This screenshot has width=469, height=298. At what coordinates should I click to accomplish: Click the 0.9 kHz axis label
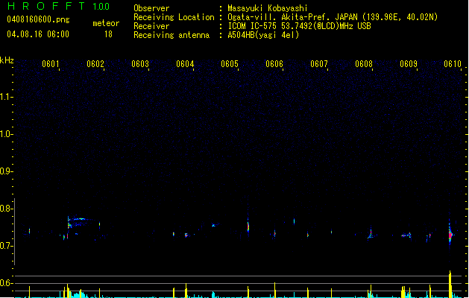coord(5,171)
